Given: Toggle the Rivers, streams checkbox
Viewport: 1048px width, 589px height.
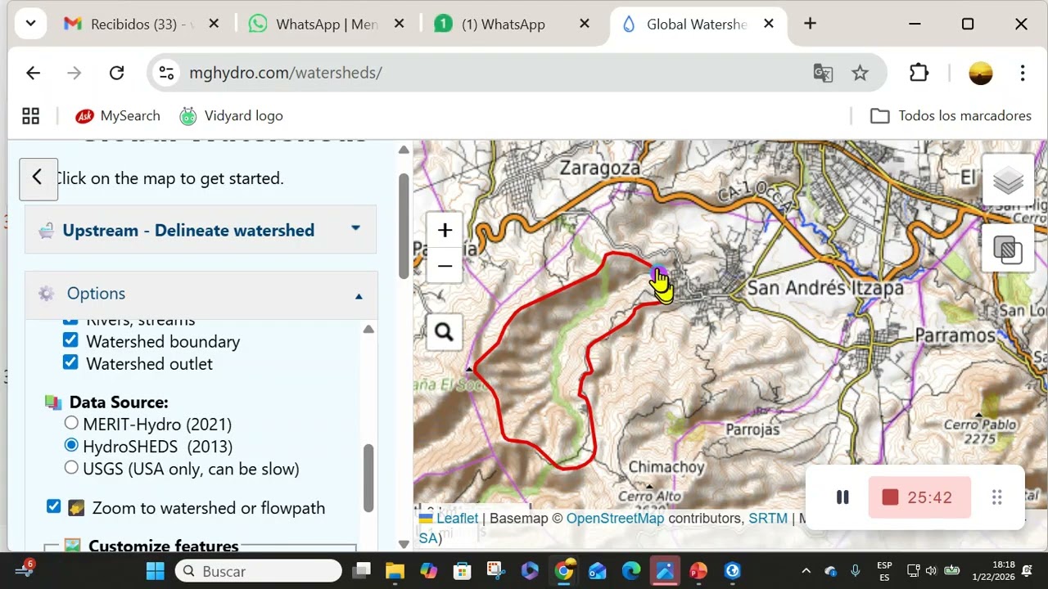Looking at the screenshot, I should (x=70, y=320).
